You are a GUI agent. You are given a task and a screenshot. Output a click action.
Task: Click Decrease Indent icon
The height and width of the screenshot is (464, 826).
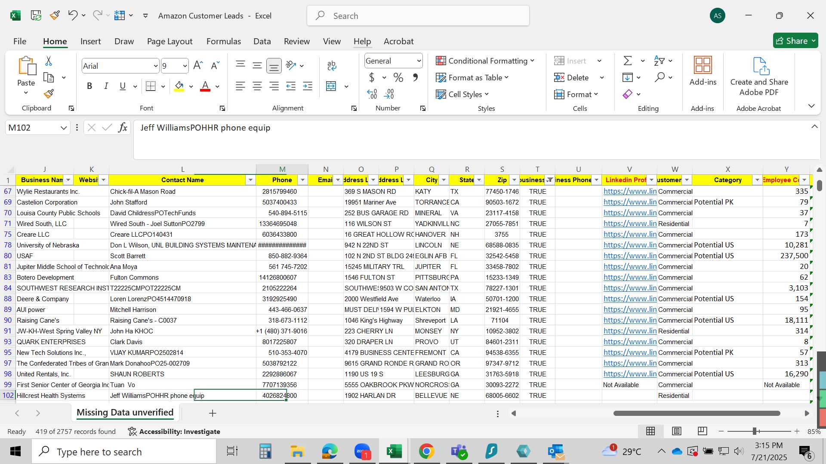coord(291,86)
